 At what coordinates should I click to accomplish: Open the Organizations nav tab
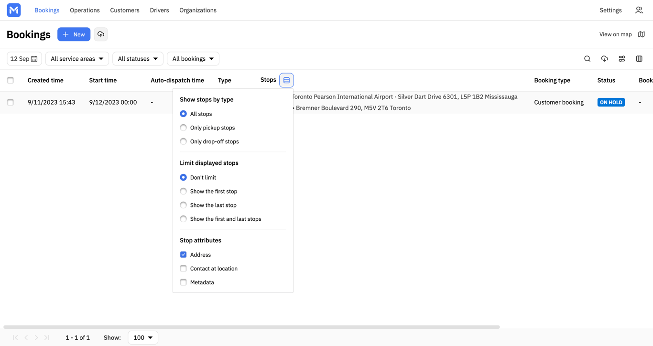[198, 10]
